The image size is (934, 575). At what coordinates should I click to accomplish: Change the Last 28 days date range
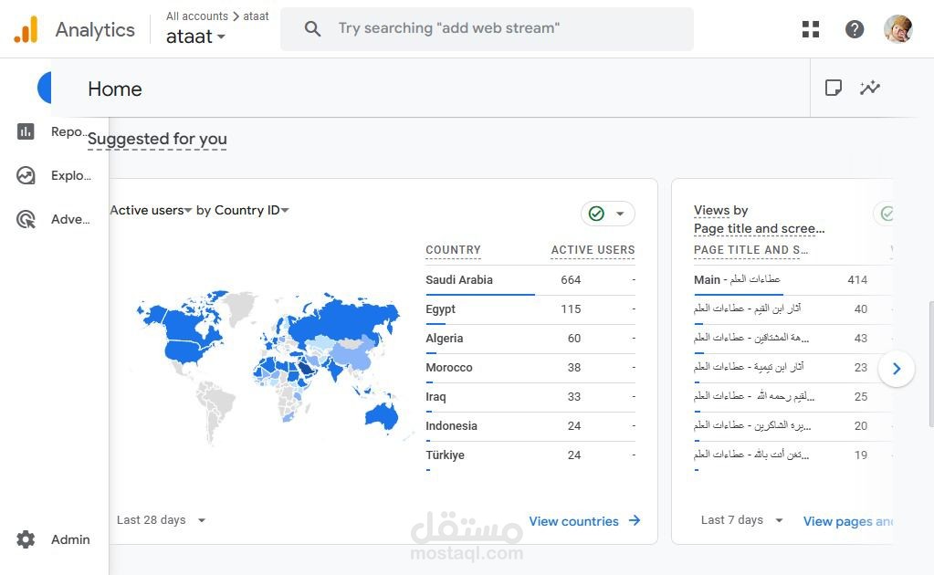(x=161, y=520)
